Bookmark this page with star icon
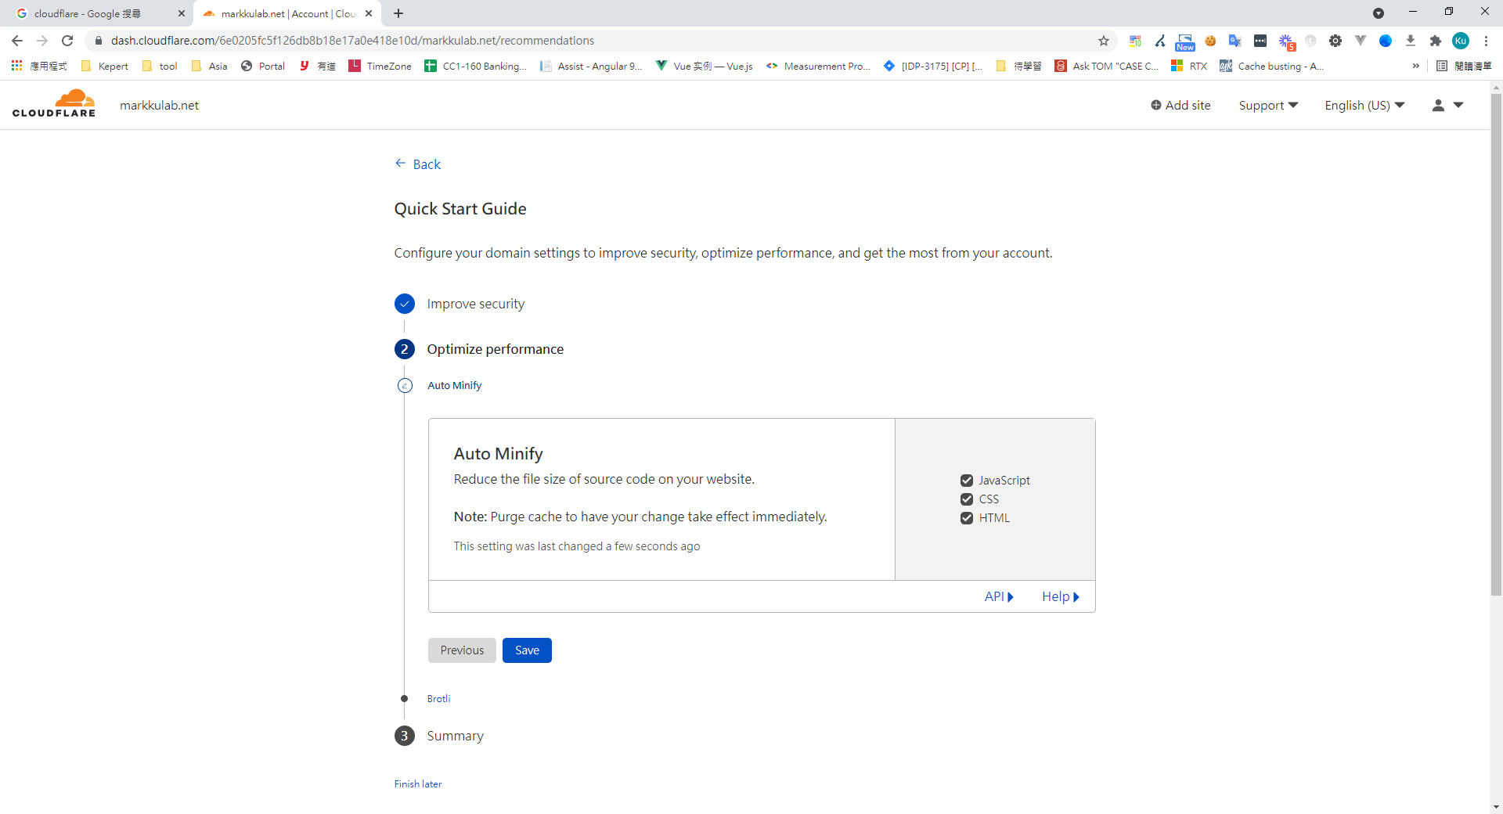1503x814 pixels. tap(1104, 41)
